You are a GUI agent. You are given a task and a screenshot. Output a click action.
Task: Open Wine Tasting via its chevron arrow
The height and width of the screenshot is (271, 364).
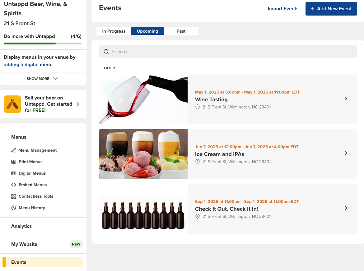(x=346, y=99)
